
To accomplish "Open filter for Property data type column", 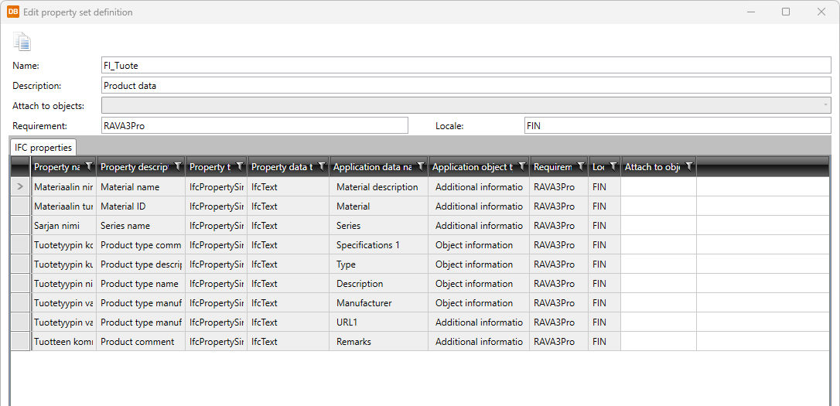I will [322, 166].
